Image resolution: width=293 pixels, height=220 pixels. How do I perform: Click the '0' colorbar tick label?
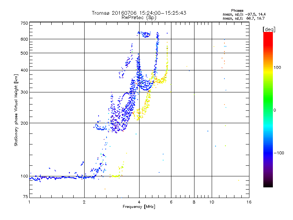tap(275, 110)
